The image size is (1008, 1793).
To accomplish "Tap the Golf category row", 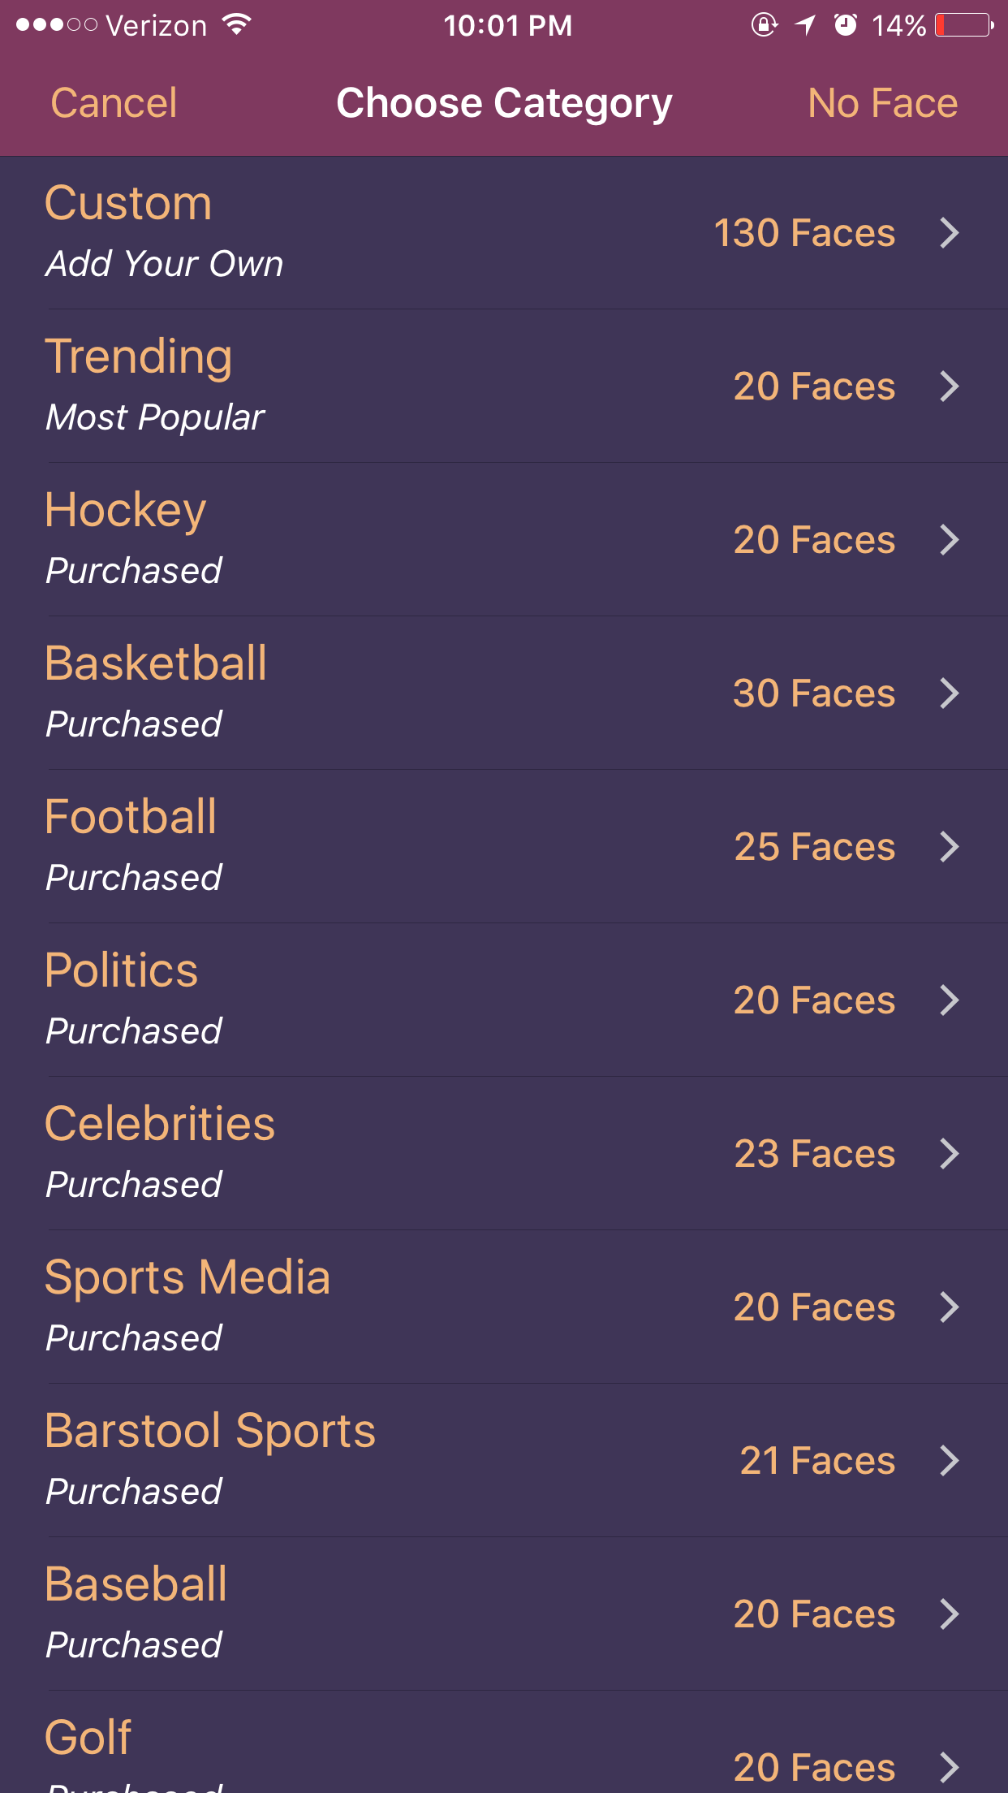I will [x=503, y=1754].
